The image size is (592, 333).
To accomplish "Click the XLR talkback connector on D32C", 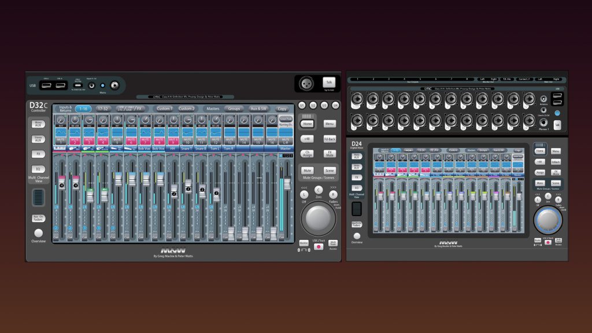I will point(306,83).
